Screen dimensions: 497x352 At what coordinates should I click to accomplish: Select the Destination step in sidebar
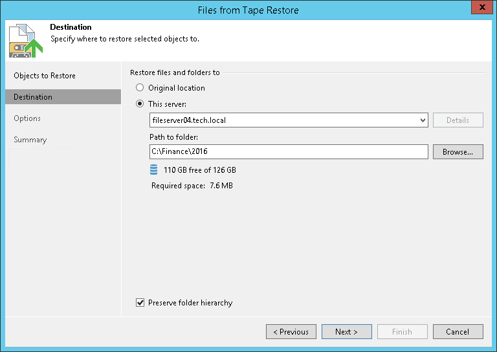[33, 97]
